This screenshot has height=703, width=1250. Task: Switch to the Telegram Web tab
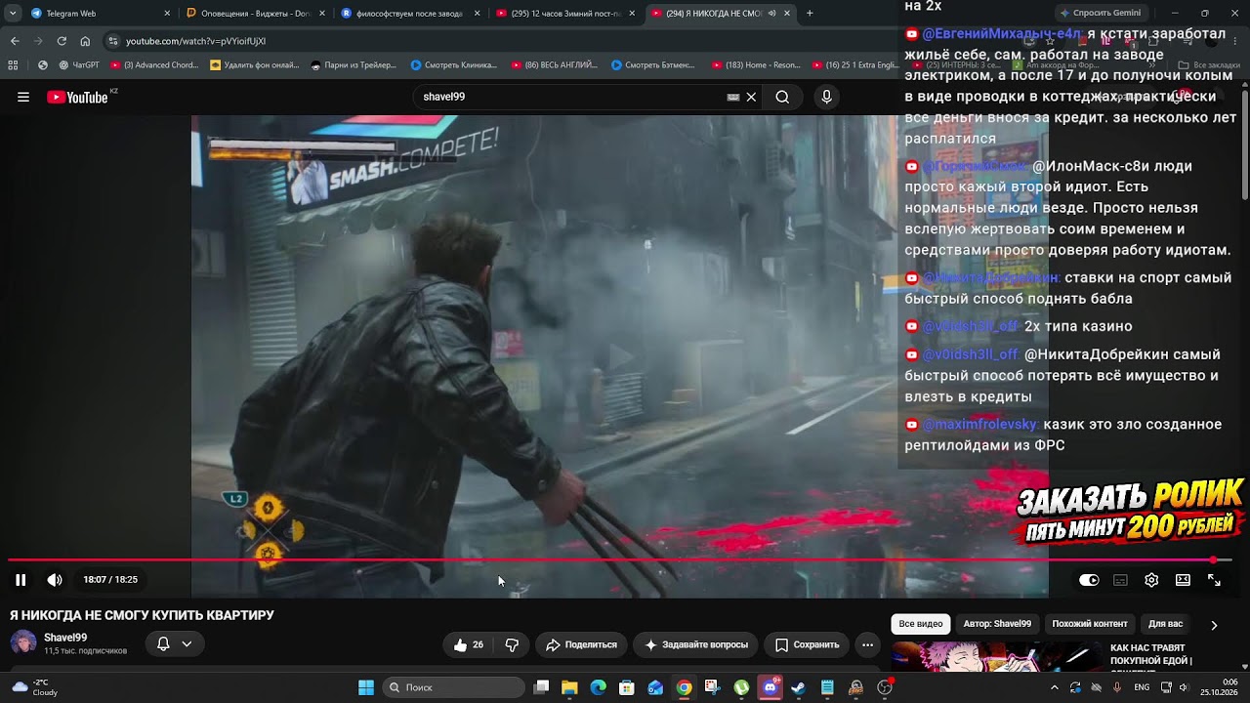tap(98, 14)
